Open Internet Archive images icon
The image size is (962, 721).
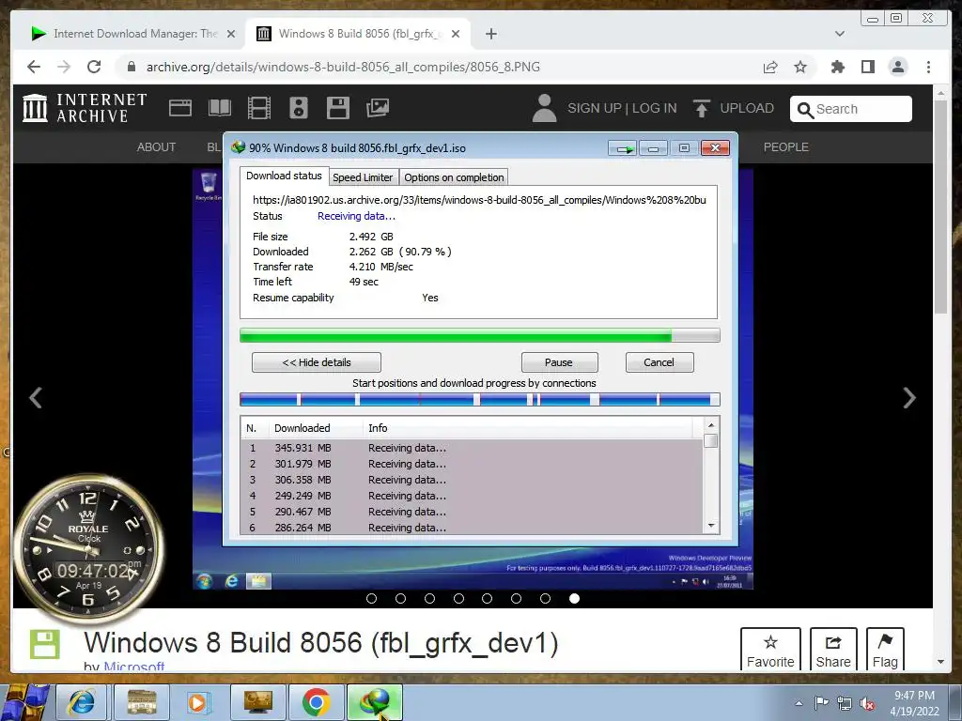(378, 108)
